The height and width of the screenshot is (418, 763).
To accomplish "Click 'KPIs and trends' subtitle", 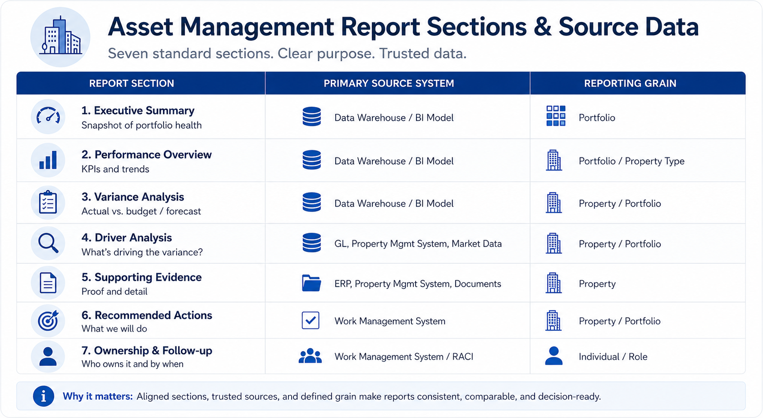I will pos(115,169).
